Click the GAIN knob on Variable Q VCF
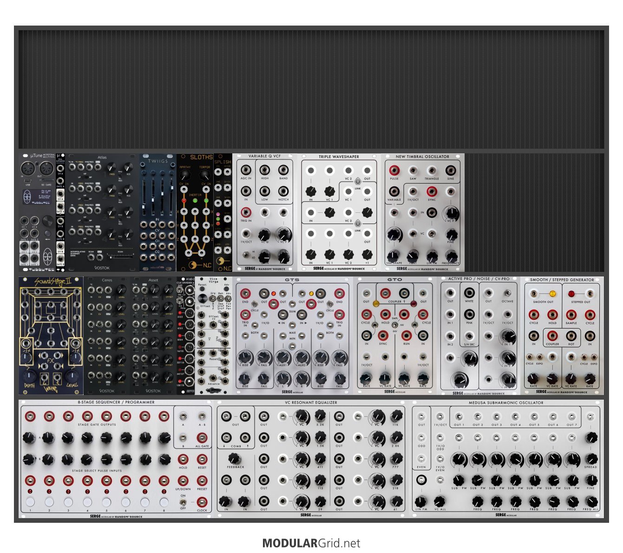Image resolution: width=623 pixels, height=553 pixels. click(264, 255)
